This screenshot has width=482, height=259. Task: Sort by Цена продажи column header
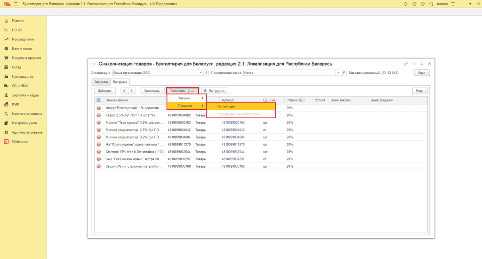click(x=398, y=100)
